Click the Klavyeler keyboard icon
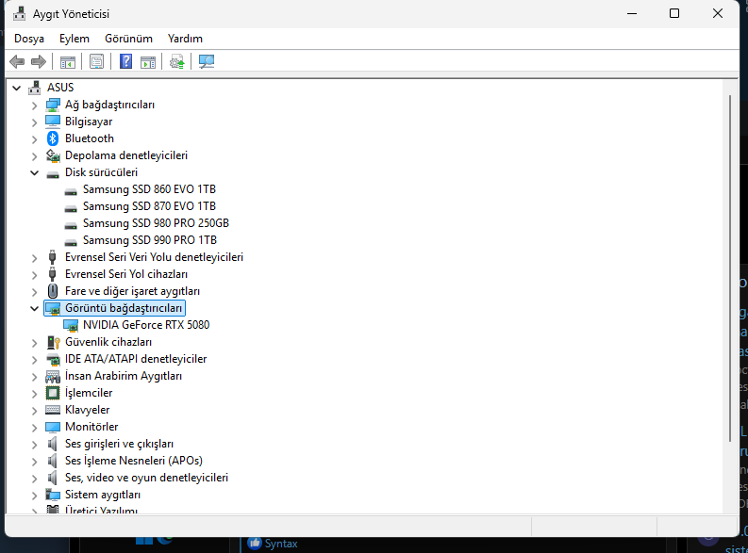Screen dimensions: 748x553 click(x=53, y=410)
